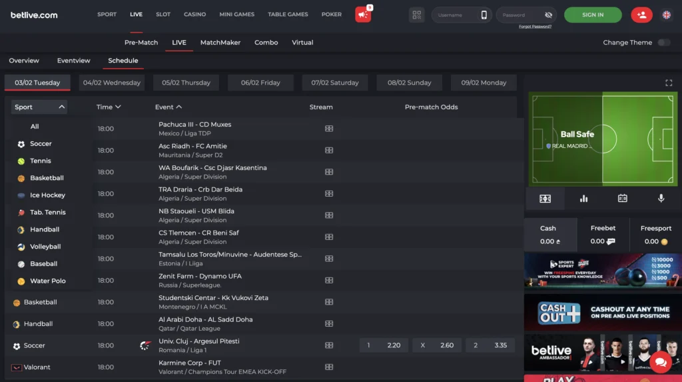Expand the match tracker to fullscreen
Image resolution: width=682 pixels, height=382 pixels.
pyautogui.click(x=669, y=83)
